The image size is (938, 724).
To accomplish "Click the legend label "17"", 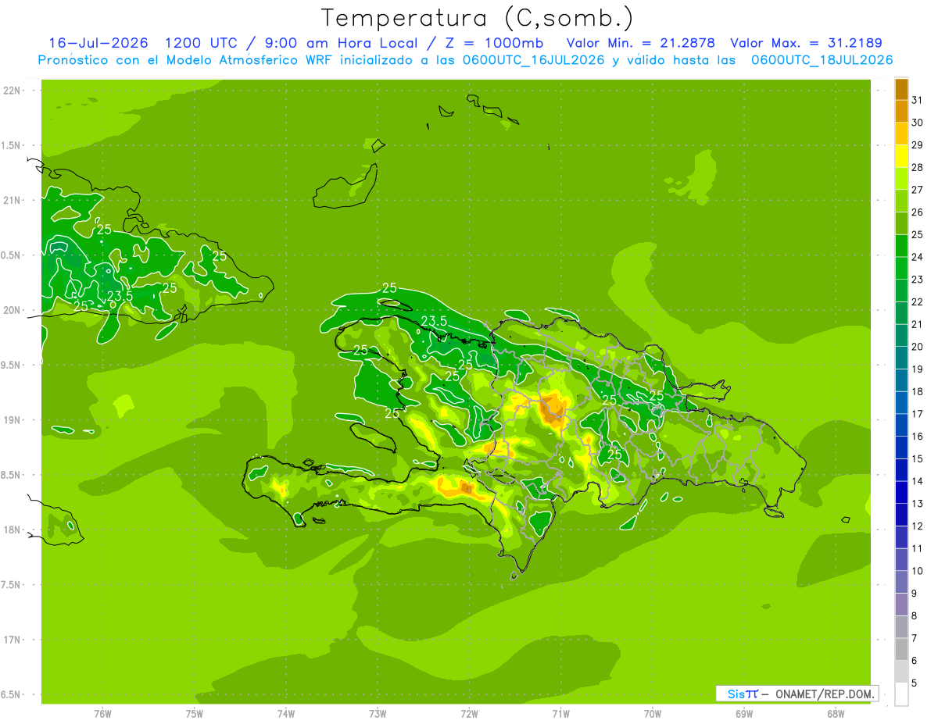I will 918,414.
